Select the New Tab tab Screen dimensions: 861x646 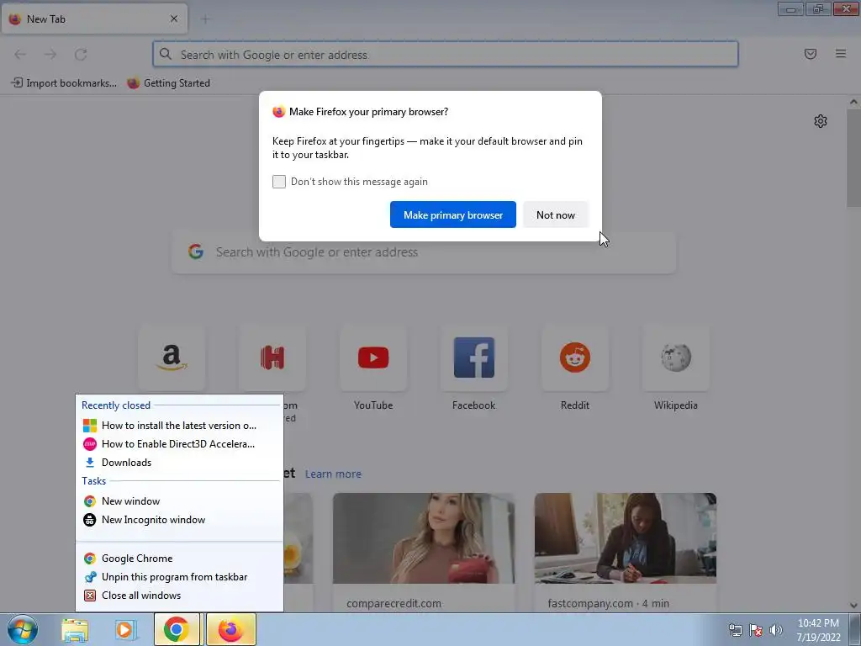click(94, 19)
